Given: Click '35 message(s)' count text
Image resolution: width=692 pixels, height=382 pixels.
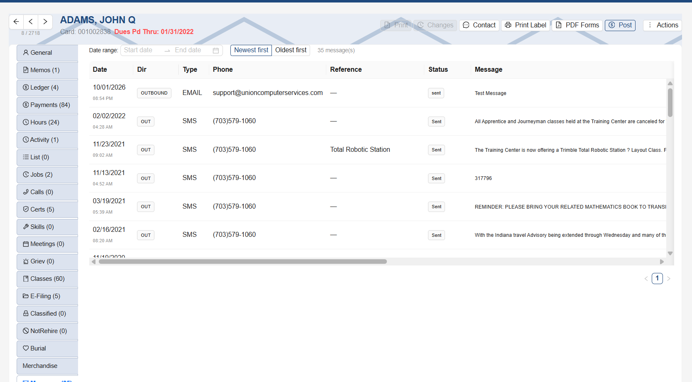Looking at the screenshot, I should (x=336, y=51).
